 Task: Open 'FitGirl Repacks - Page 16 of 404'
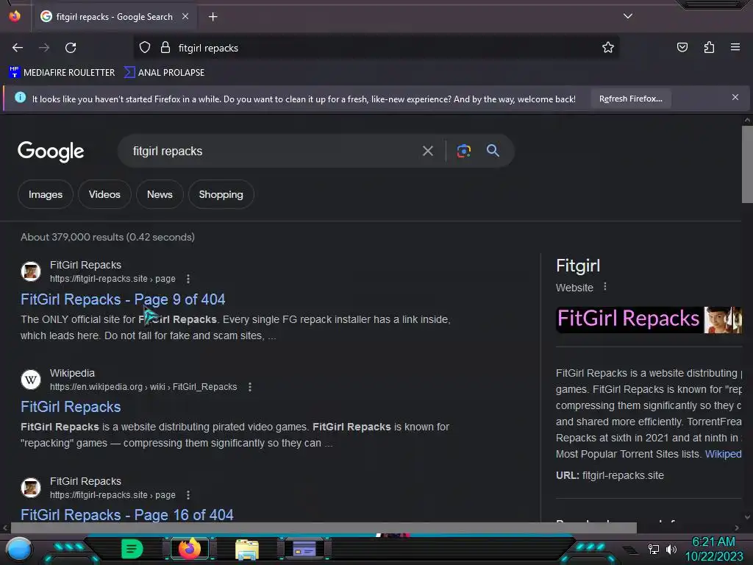pyautogui.click(x=126, y=514)
